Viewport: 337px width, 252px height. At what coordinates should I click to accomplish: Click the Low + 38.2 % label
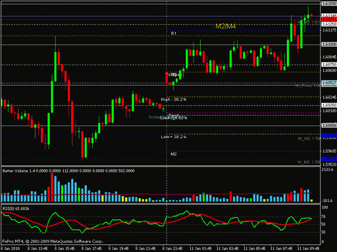tap(174, 137)
